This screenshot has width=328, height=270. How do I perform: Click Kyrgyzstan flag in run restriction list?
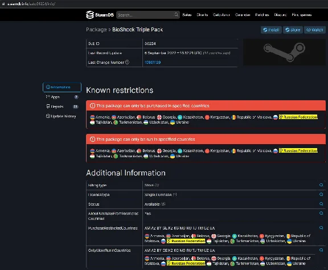click(207, 151)
